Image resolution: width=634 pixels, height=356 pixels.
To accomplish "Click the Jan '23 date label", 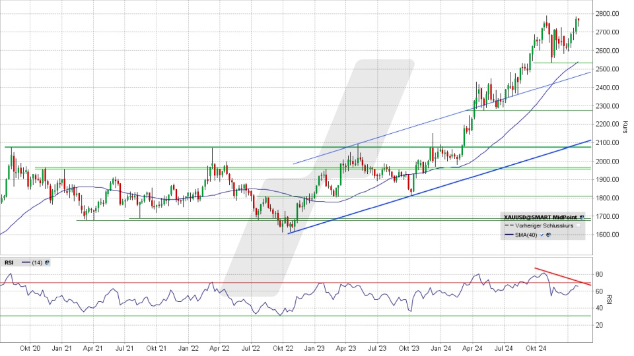I will (314, 348).
